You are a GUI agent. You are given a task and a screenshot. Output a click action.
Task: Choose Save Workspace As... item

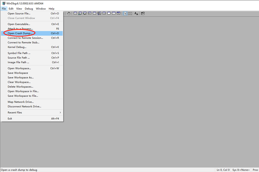[20, 78]
